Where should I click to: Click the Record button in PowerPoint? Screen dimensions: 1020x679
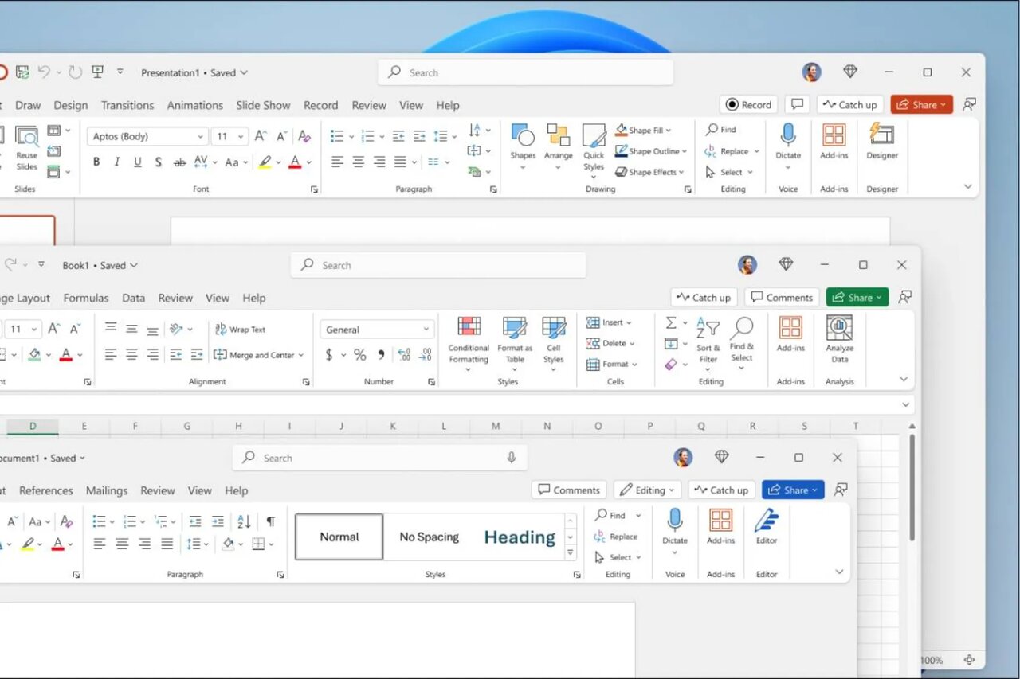747,105
